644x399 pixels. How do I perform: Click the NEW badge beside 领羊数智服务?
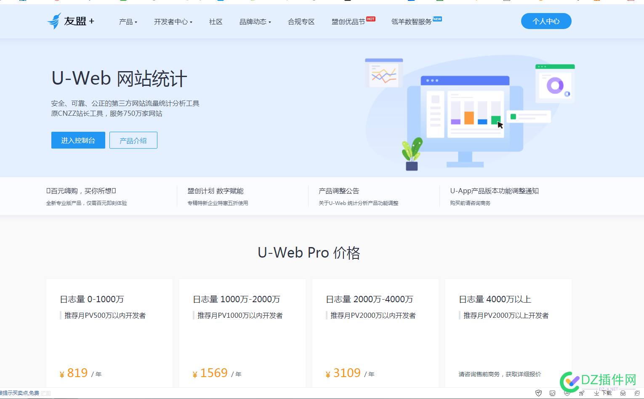[437, 19]
